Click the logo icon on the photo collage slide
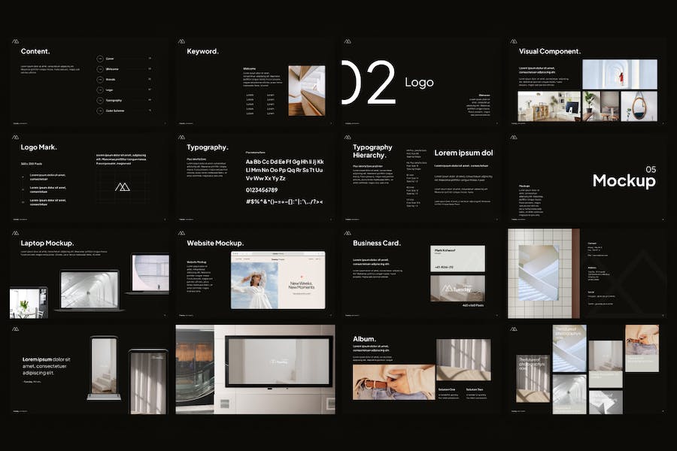 514,329
